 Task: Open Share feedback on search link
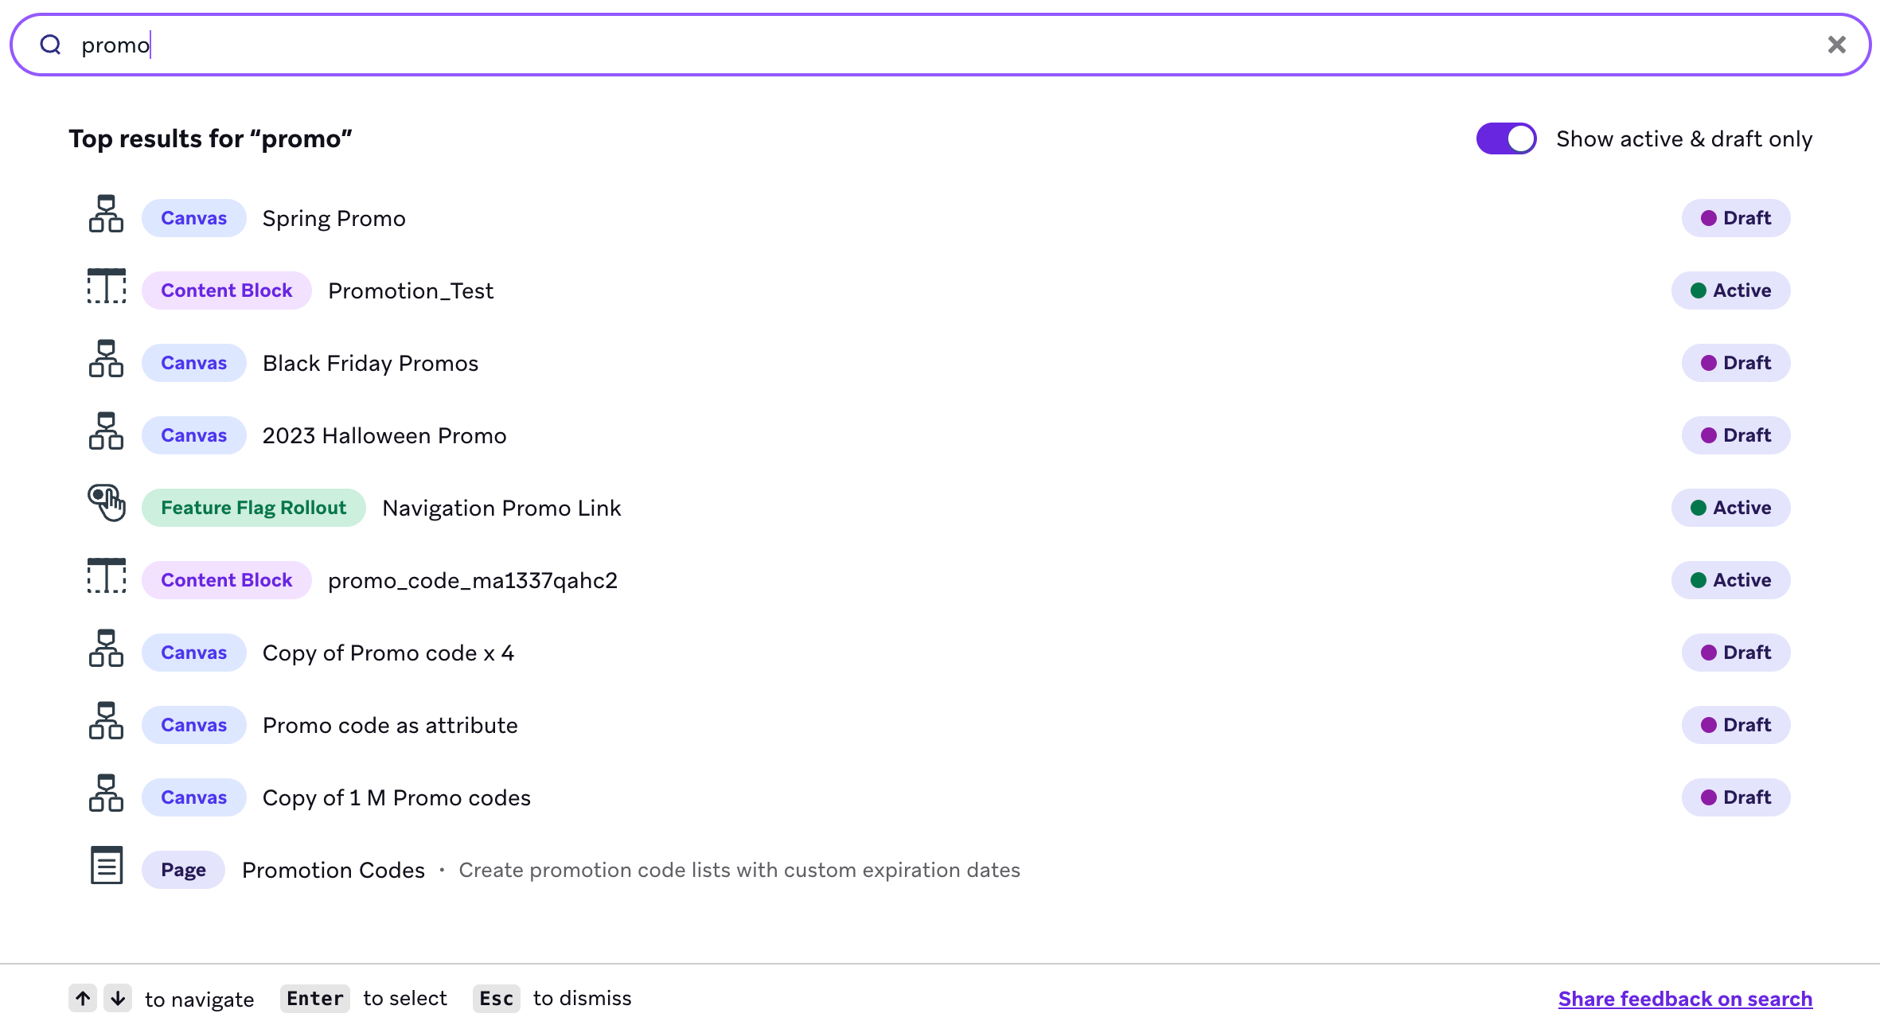[1685, 999]
